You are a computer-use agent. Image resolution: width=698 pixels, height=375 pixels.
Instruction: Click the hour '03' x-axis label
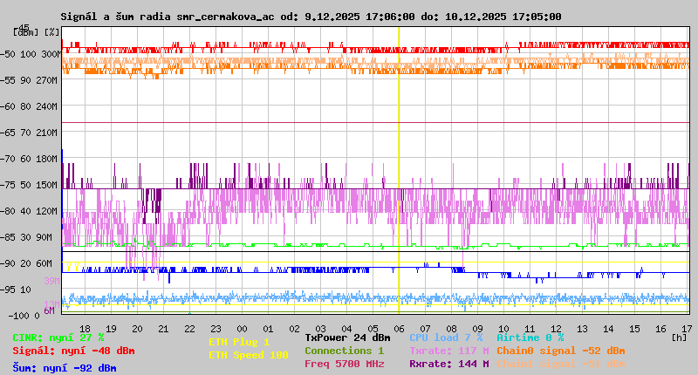pos(320,329)
